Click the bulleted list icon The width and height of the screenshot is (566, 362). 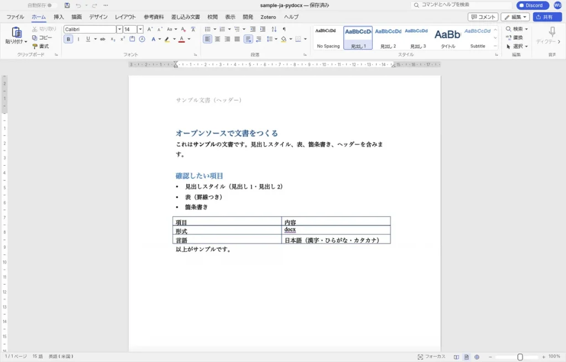click(x=208, y=29)
